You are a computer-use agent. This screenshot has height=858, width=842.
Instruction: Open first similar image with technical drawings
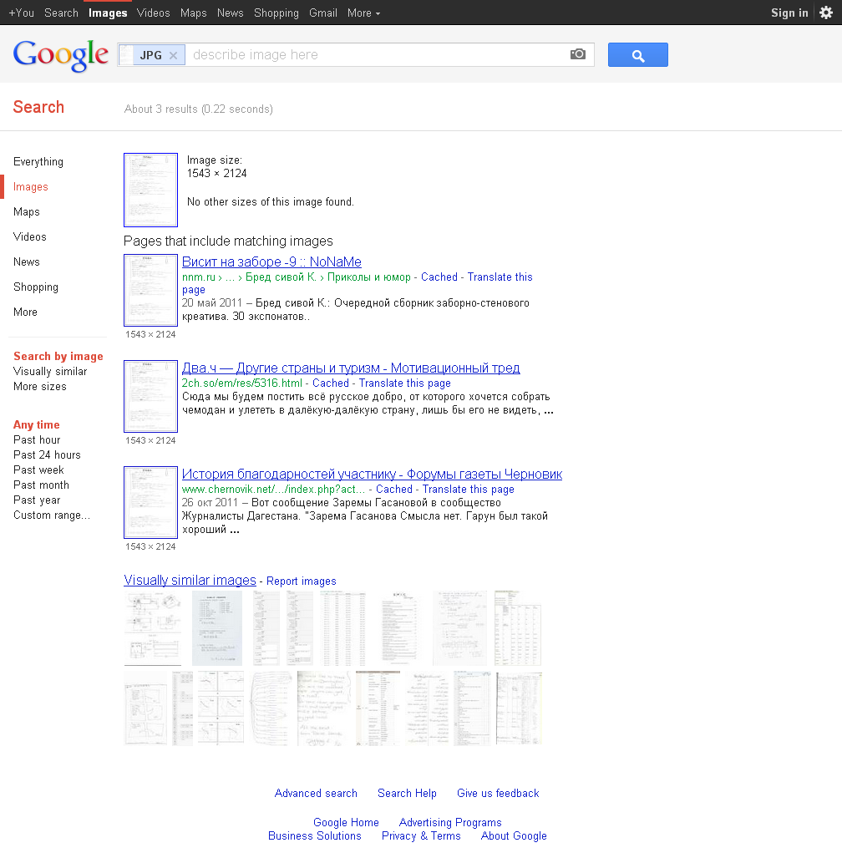click(x=153, y=627)
